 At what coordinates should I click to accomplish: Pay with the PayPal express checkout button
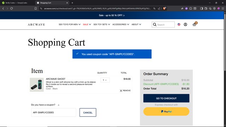click(166, 111)
